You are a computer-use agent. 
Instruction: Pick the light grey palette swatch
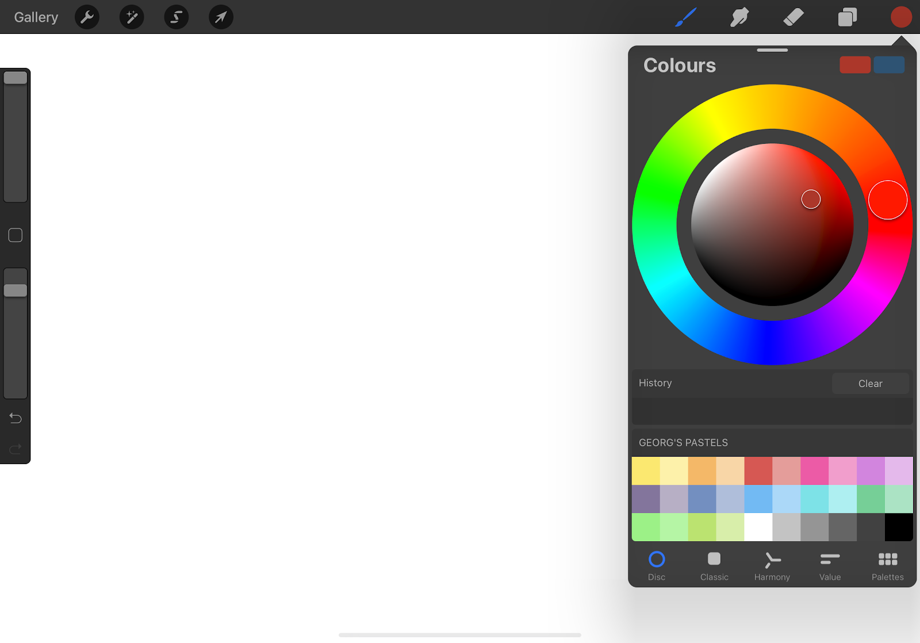pyautogui.click(x=787, y=527)
